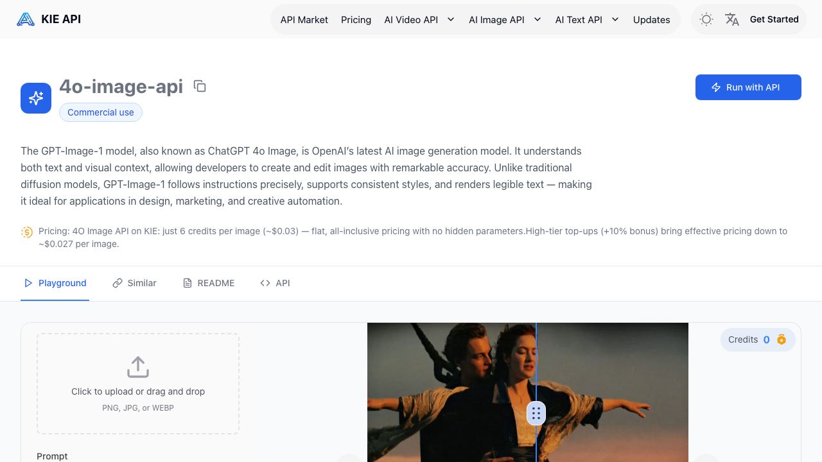Screen dimensions: 822x462
Task: Click the 4o-image-api title heading
Action: (x=121, y=86)
